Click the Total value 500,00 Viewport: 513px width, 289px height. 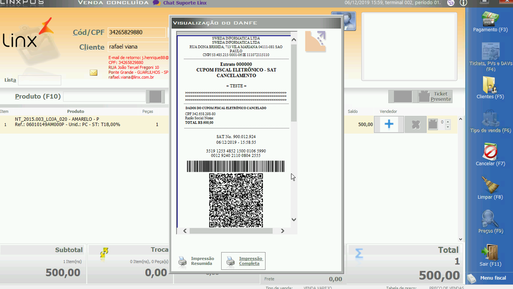[439, 275]
